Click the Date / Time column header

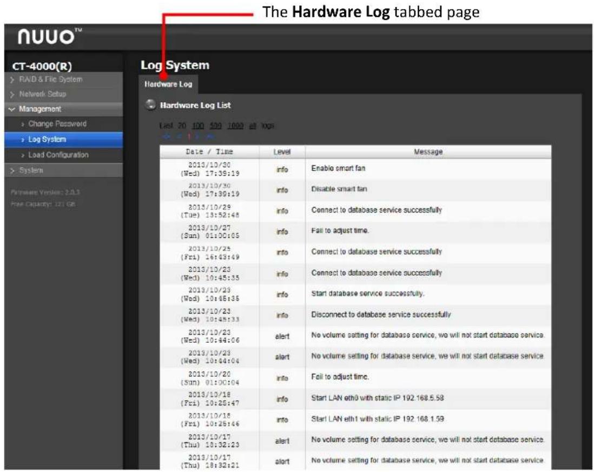(x=209, y=151)
